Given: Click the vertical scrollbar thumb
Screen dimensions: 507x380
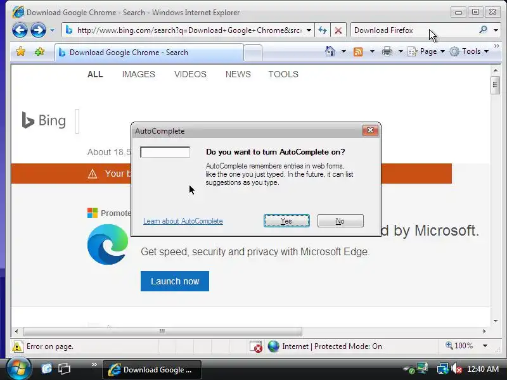Looking at the screenshot, I should pyautogui.click(x=495, y=85).
